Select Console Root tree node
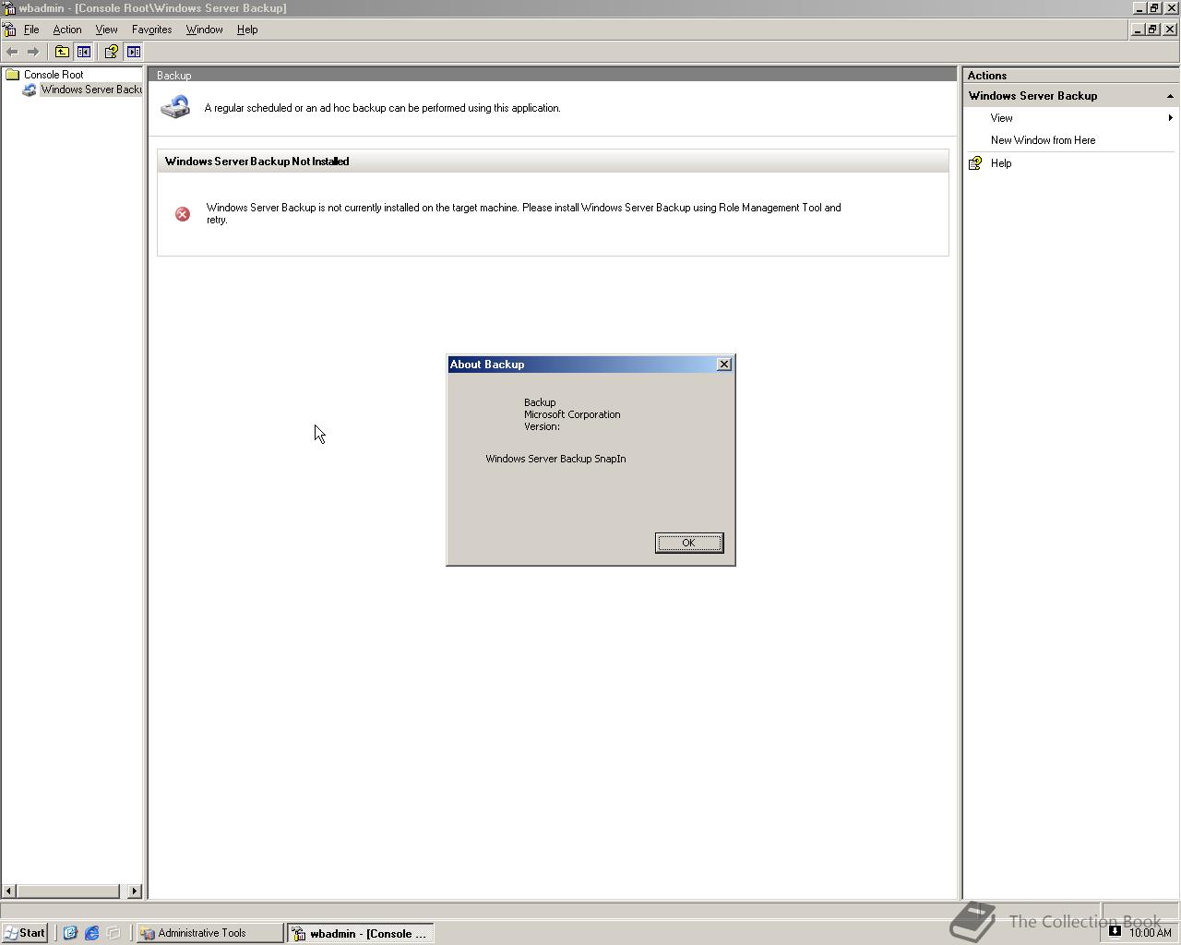Image resolution: width=1181 pixels, height=945 pixels. [54, 75]
